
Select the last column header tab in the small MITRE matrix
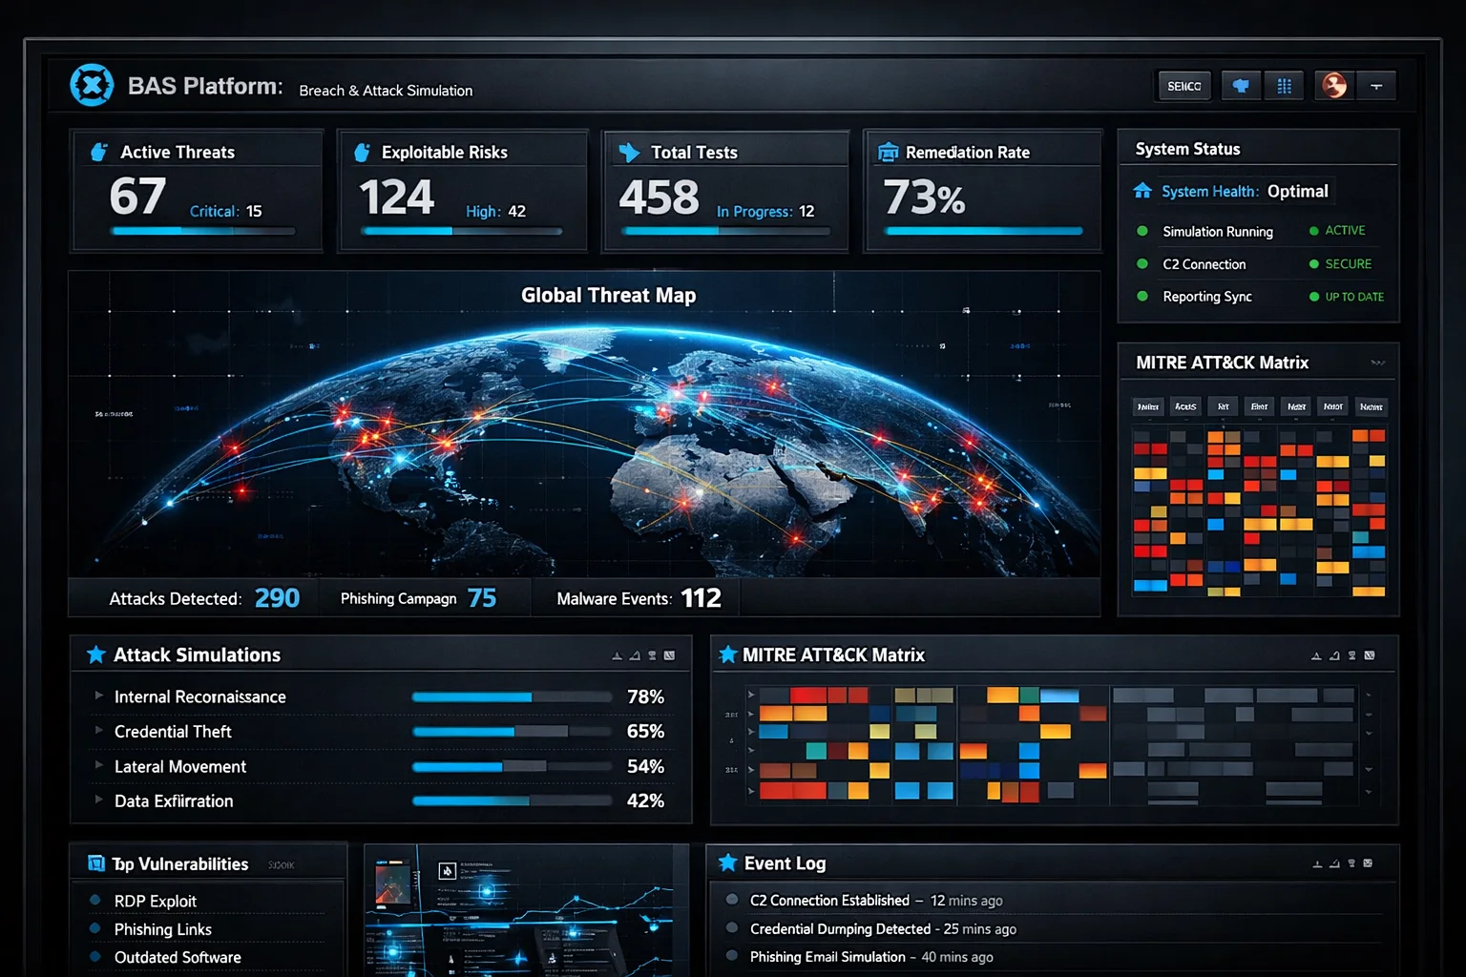pyautogui.click(x=1372, y=406)
